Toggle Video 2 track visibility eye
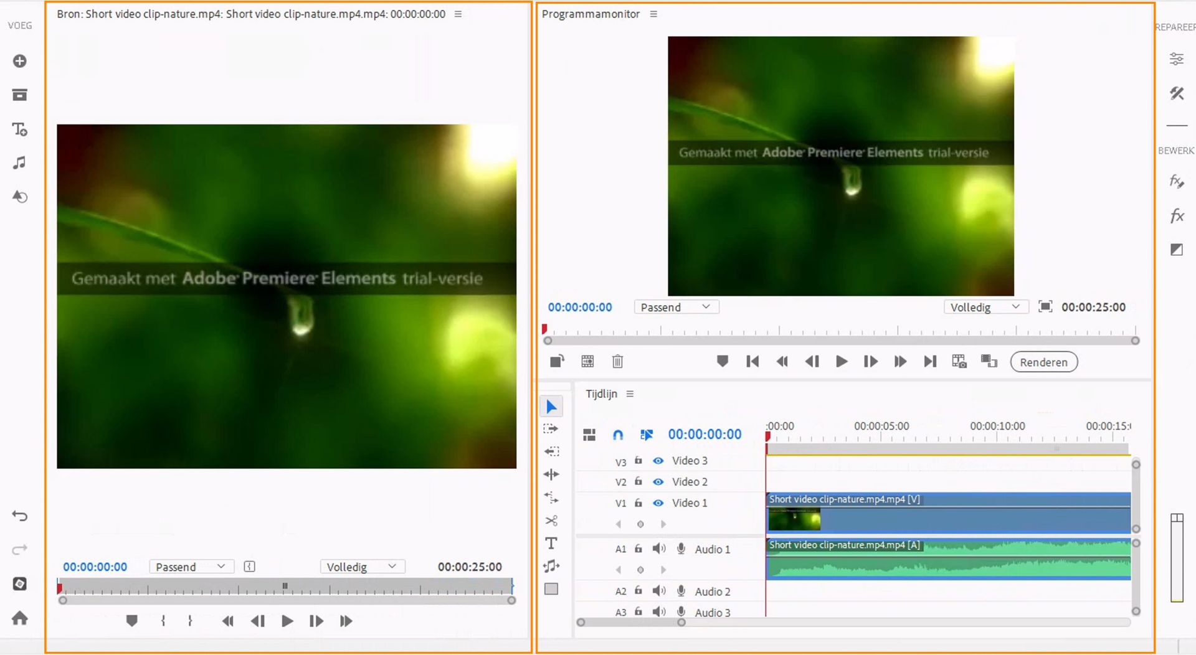Viewport: 1196px width, 655px height. [658, 482]
